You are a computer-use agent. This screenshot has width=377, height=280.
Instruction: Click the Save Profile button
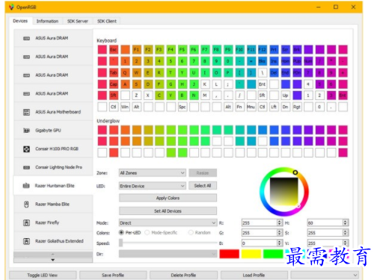click(113, 275)
